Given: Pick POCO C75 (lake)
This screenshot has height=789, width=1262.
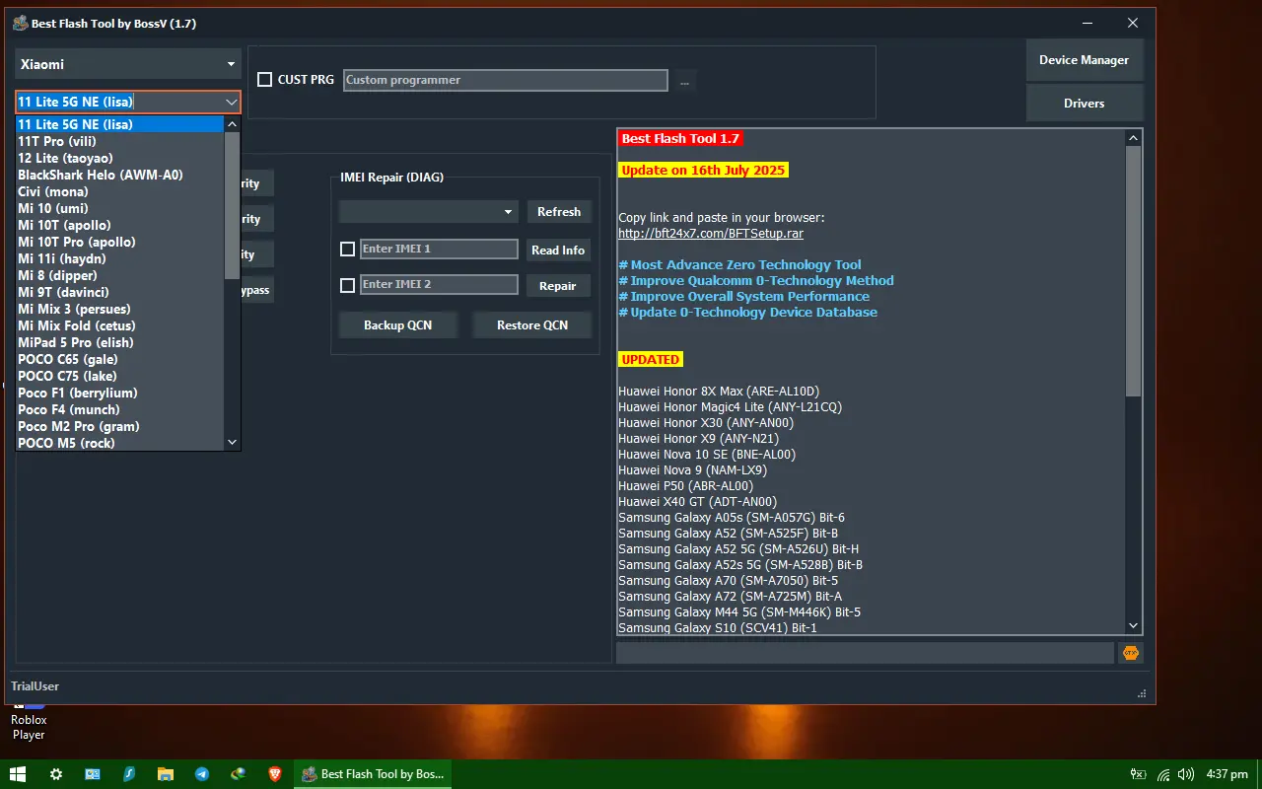Looking at the screenshot, I should pyautogui.click(x=120, y=376).
